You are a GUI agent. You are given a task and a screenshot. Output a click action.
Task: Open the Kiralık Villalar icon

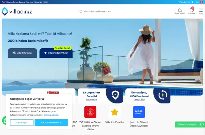(x=180, y=11)
